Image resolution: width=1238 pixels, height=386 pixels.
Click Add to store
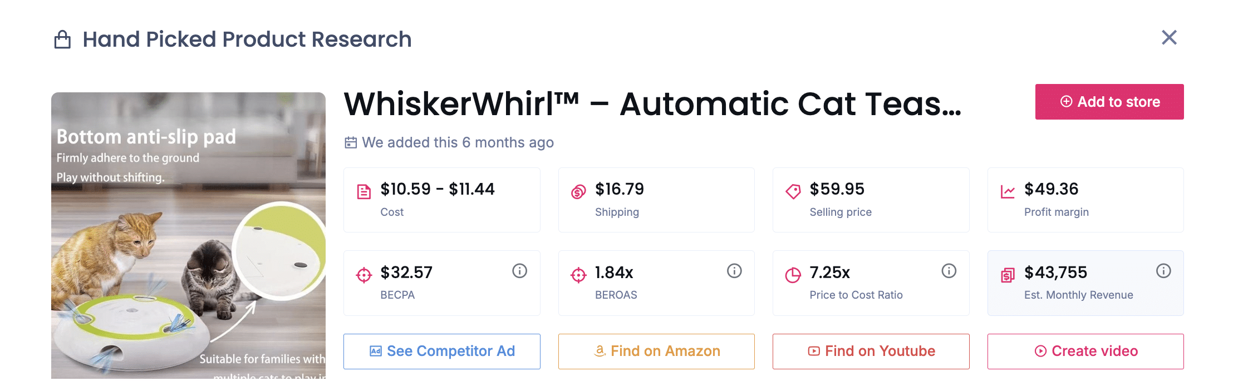(1109, 102)
